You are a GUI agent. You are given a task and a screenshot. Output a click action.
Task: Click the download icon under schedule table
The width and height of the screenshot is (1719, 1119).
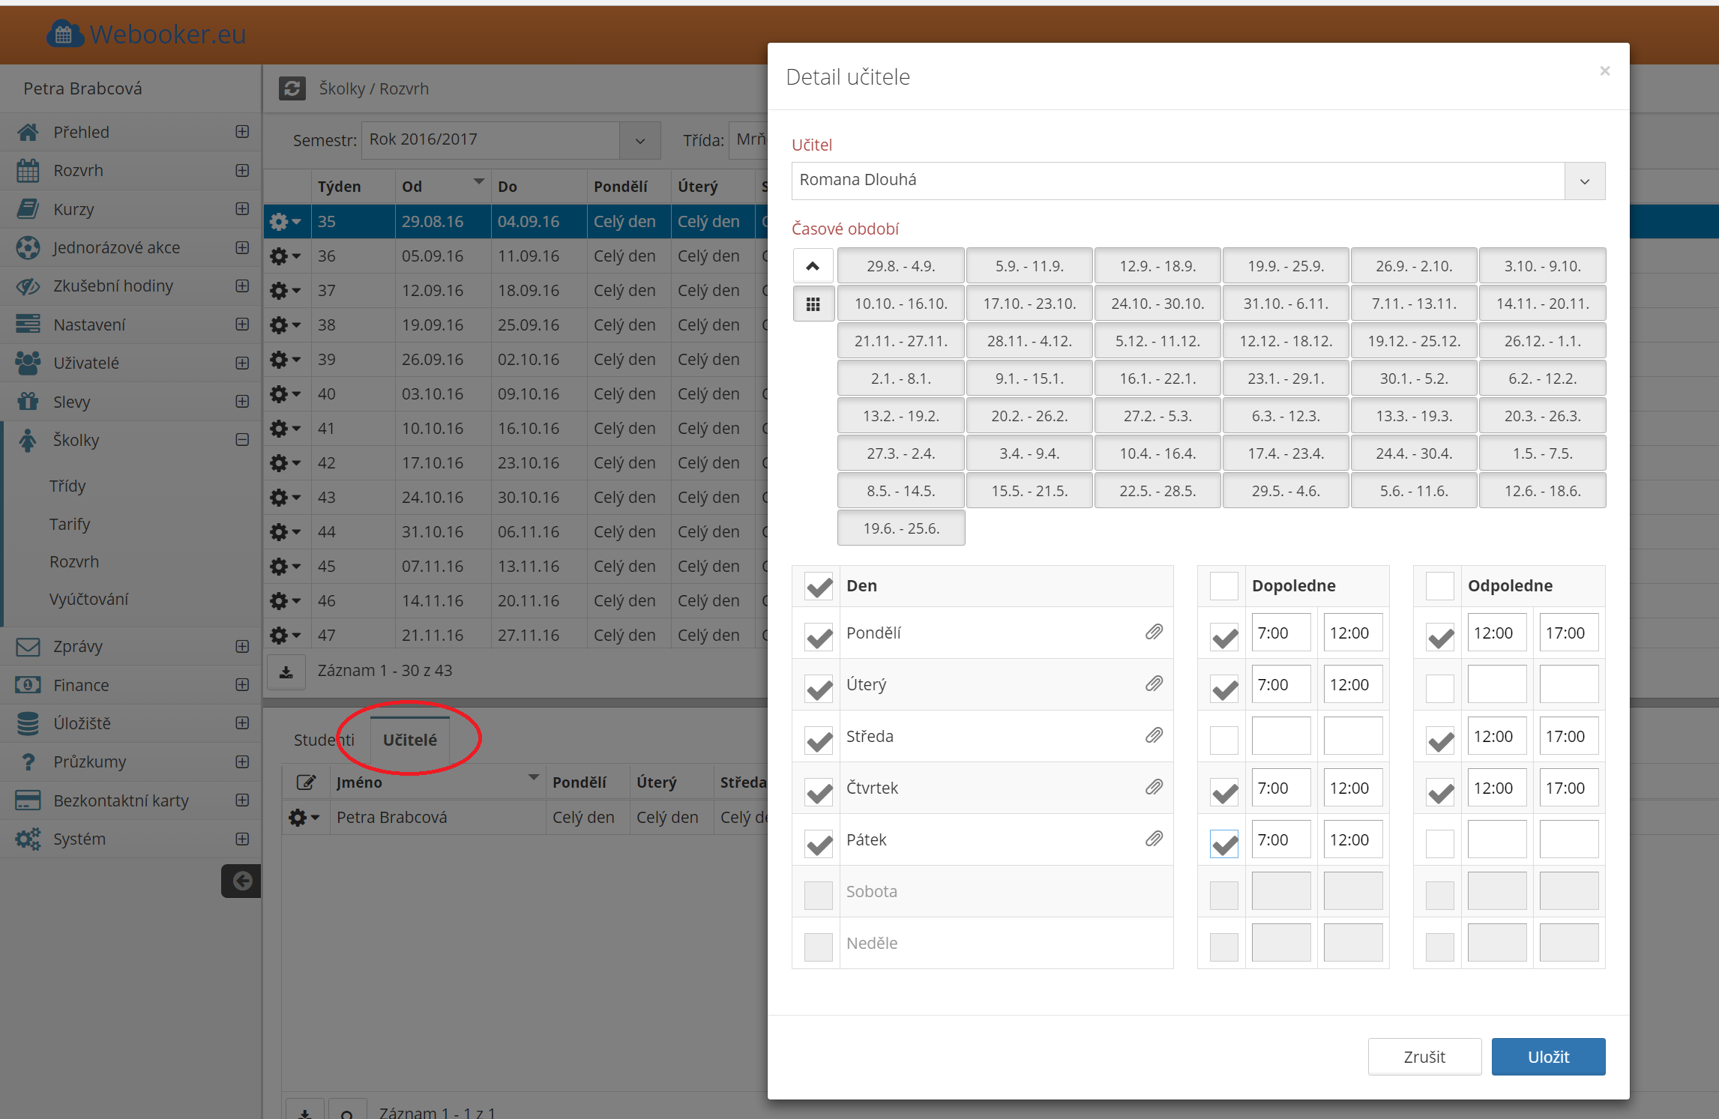(286, 672)
